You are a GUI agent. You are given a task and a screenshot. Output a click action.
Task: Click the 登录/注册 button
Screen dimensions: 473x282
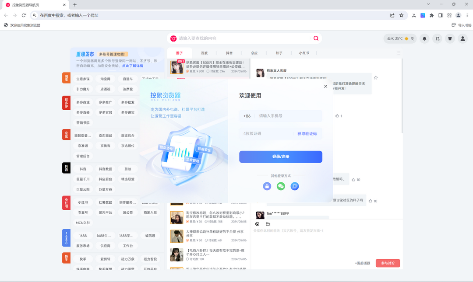(280, 157)
